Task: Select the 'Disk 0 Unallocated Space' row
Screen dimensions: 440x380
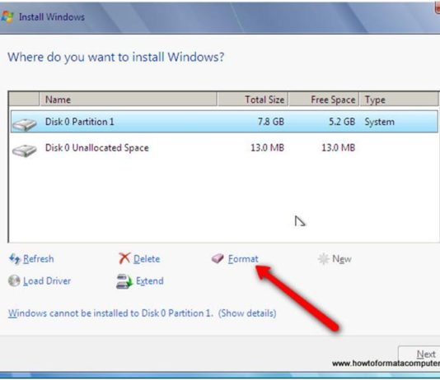Action: pyautogui.click(x=224, y=147)
